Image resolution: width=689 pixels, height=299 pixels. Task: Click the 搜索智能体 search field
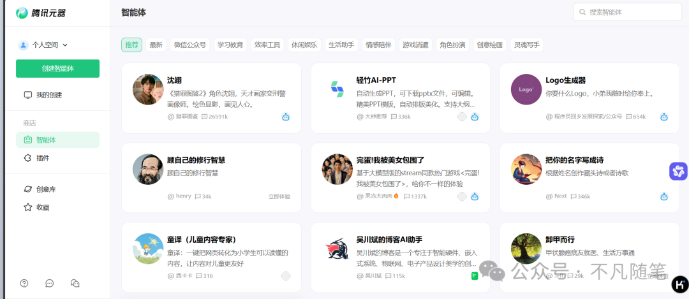point(627,12)
